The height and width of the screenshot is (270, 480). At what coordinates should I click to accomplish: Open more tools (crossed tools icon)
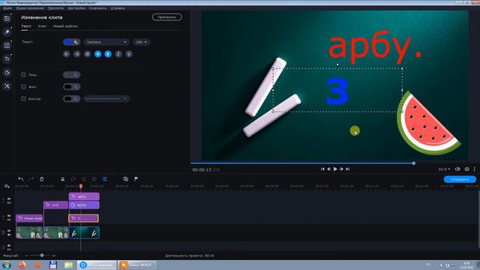7,86
